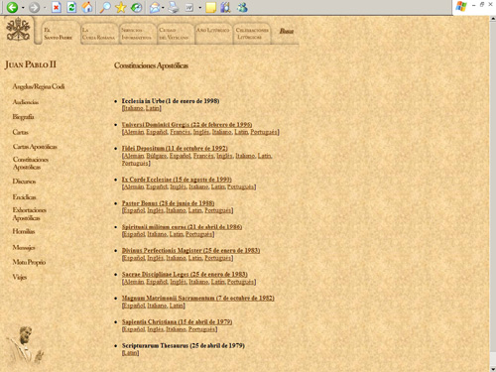Open the Fidei Depositum constitution link
The image size is (496, 372).
click(175, 148)
